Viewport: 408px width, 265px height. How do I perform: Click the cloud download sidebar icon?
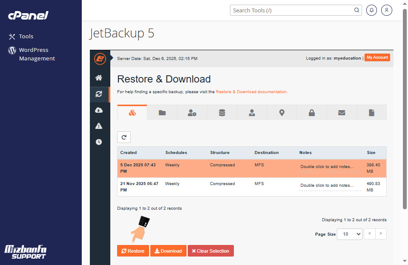99,110
